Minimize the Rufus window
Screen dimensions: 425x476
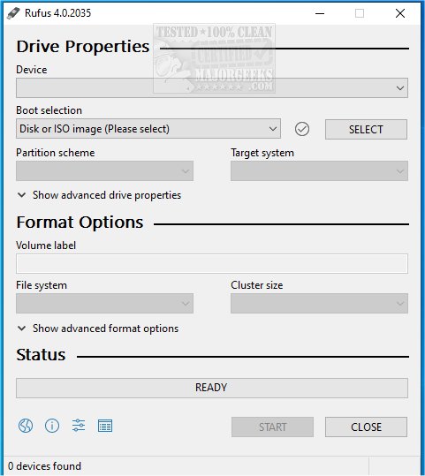point(320,13)
